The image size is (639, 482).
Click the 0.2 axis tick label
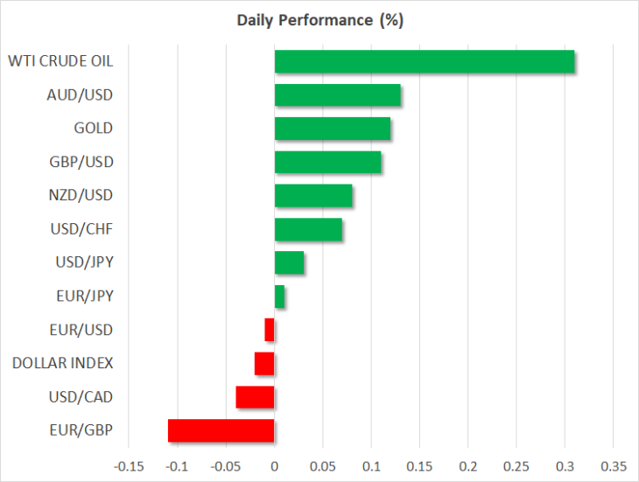(x=467, y=466)
